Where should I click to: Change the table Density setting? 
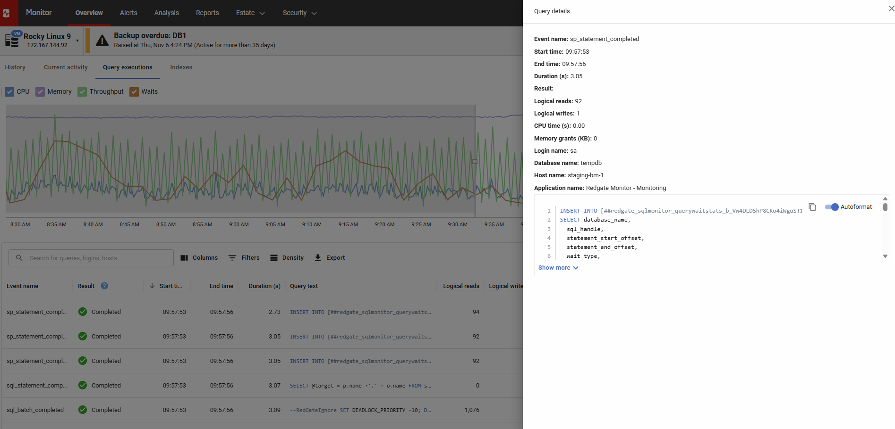click(x=287, y=258)
